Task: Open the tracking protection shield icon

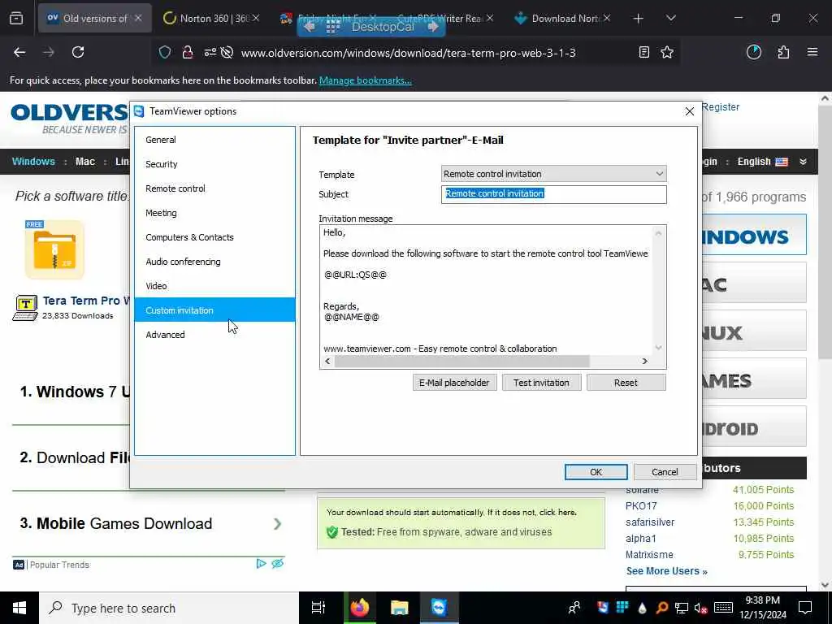Action: pyautogui.click(x=165, y=52)
